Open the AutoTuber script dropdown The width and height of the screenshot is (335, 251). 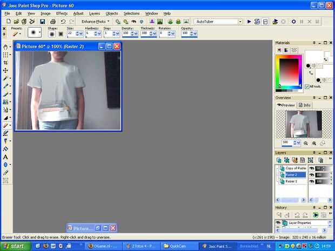click(240, 22)
